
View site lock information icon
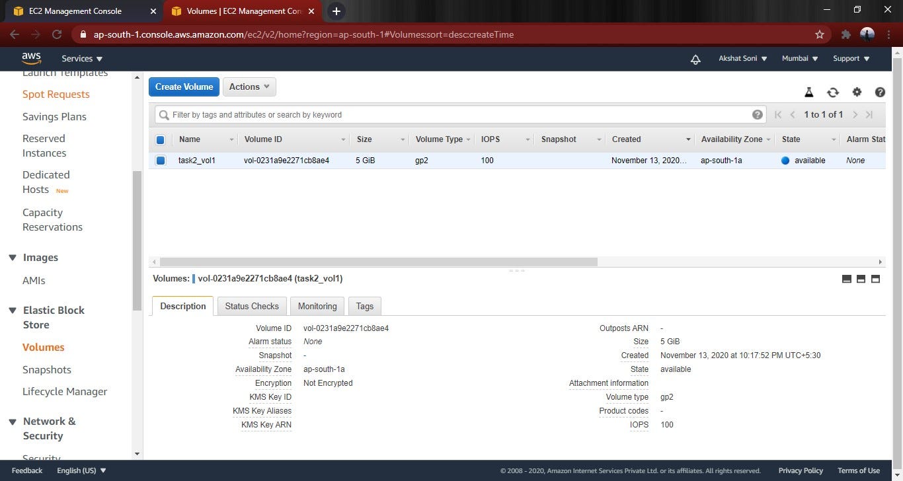83,34
